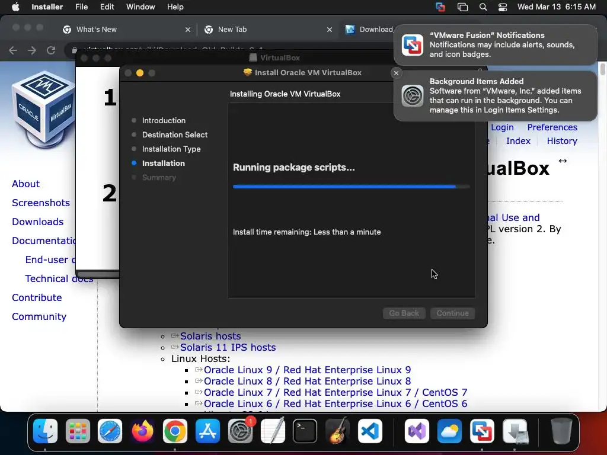Click the Go Back button

tap(404, 313)
